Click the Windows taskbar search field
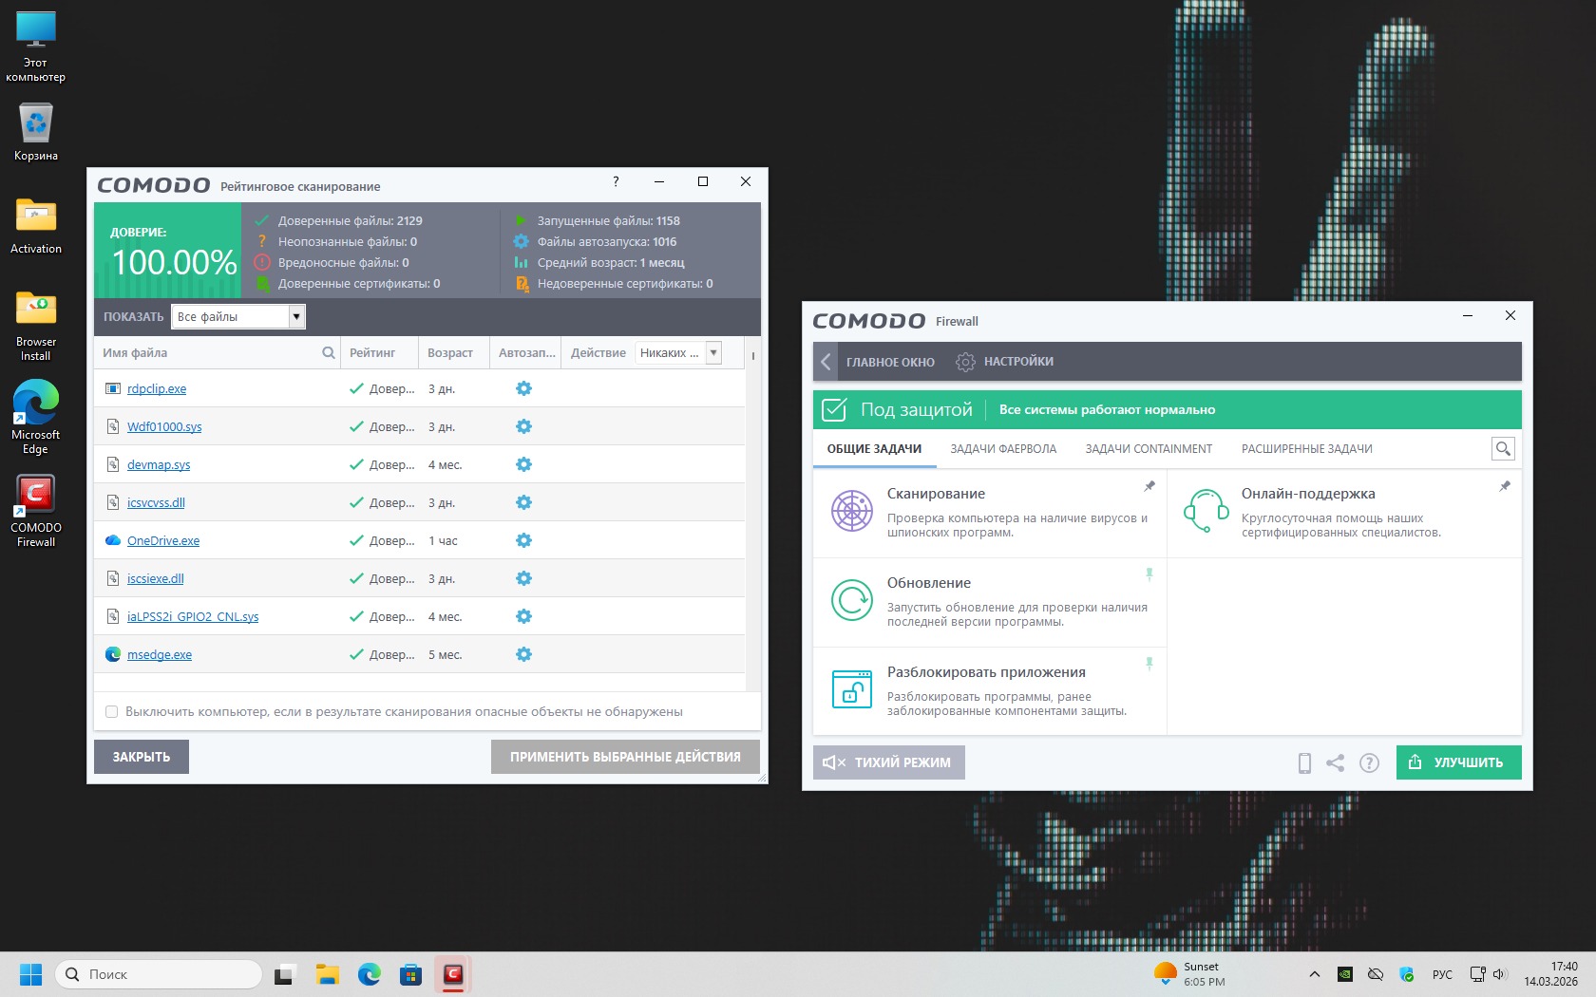Screen dimensions: 1596x997 [x=160, y=974]
